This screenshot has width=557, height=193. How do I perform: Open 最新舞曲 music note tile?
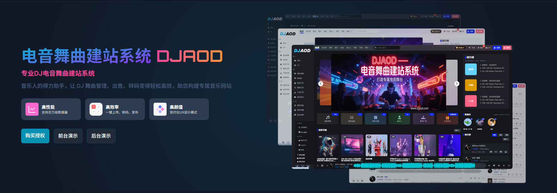[x=328, y=118]
